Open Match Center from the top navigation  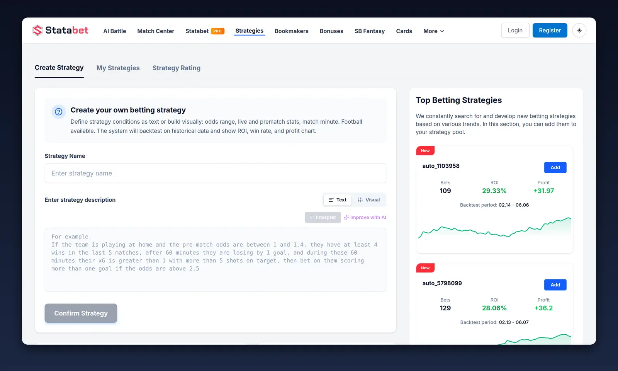click(x=156, y=31)
